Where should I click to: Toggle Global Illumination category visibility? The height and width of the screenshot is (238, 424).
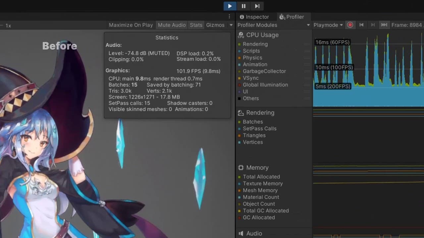coord(239,85)
